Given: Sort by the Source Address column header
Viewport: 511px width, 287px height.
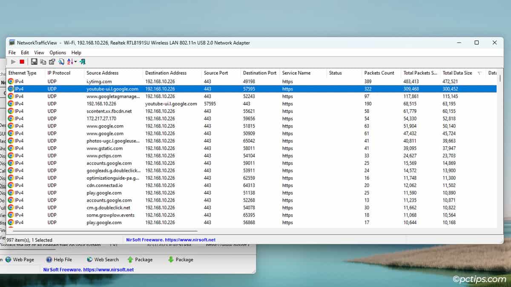Looking at the screenshot, I should pos(114,73).
